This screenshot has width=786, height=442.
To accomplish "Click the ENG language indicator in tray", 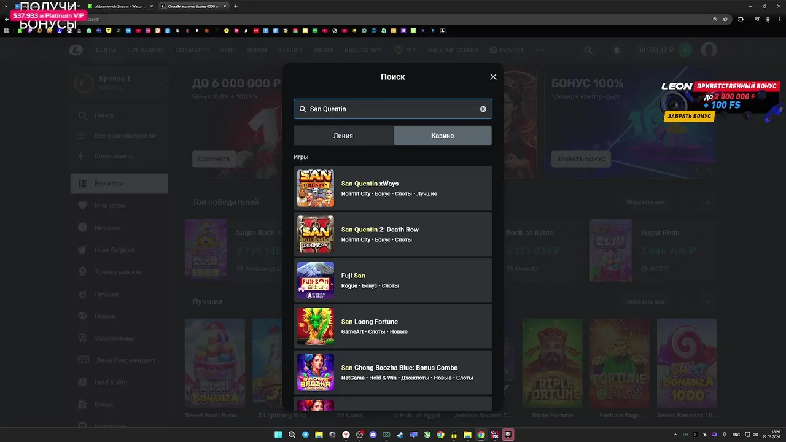I will (x=736, y=435).
